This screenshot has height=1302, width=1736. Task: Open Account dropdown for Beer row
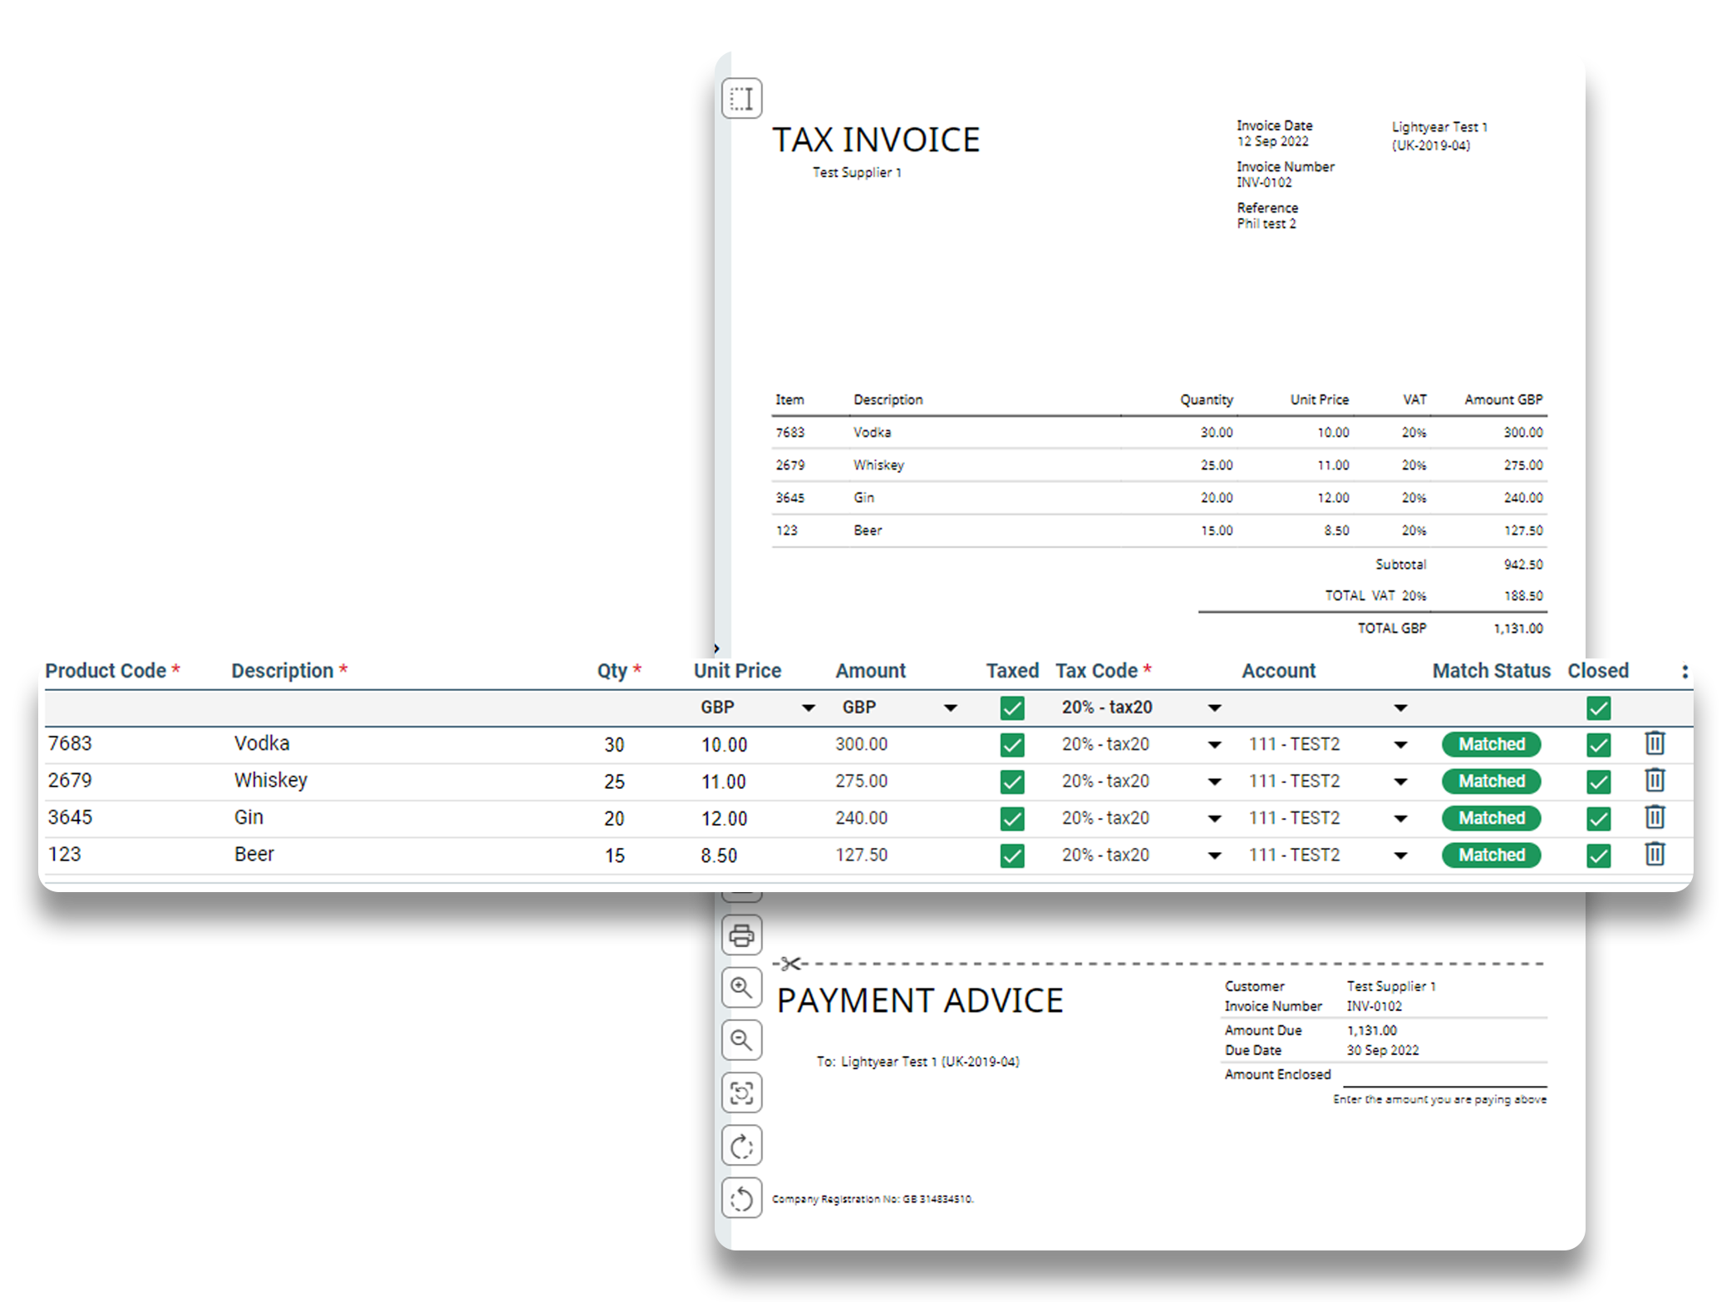1400,856
